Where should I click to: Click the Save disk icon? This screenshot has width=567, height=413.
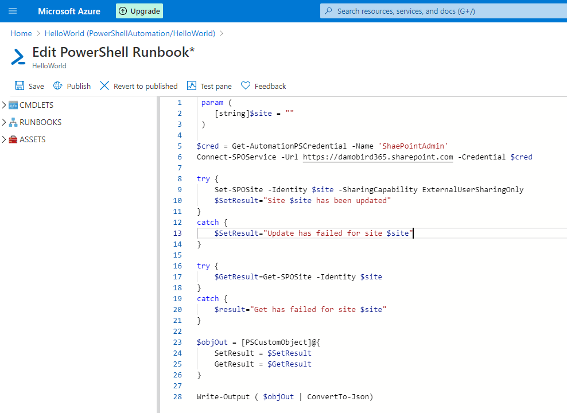[20, 86]
